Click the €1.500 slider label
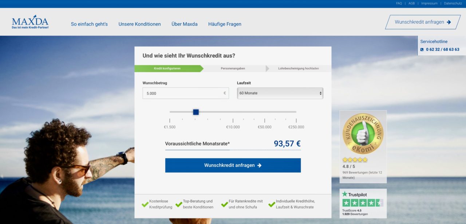This screenshot has height=224, width=466. [170, 127]
